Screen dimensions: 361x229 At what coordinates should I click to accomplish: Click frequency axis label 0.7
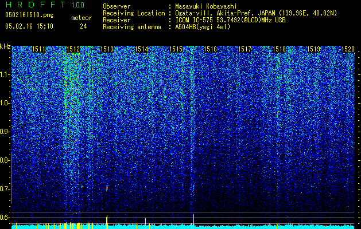pyautogui.click(x=4, y=189)
